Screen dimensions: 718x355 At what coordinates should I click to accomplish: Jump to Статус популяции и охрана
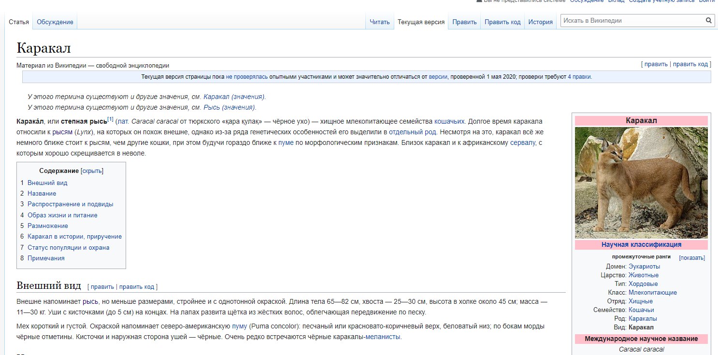69,248
